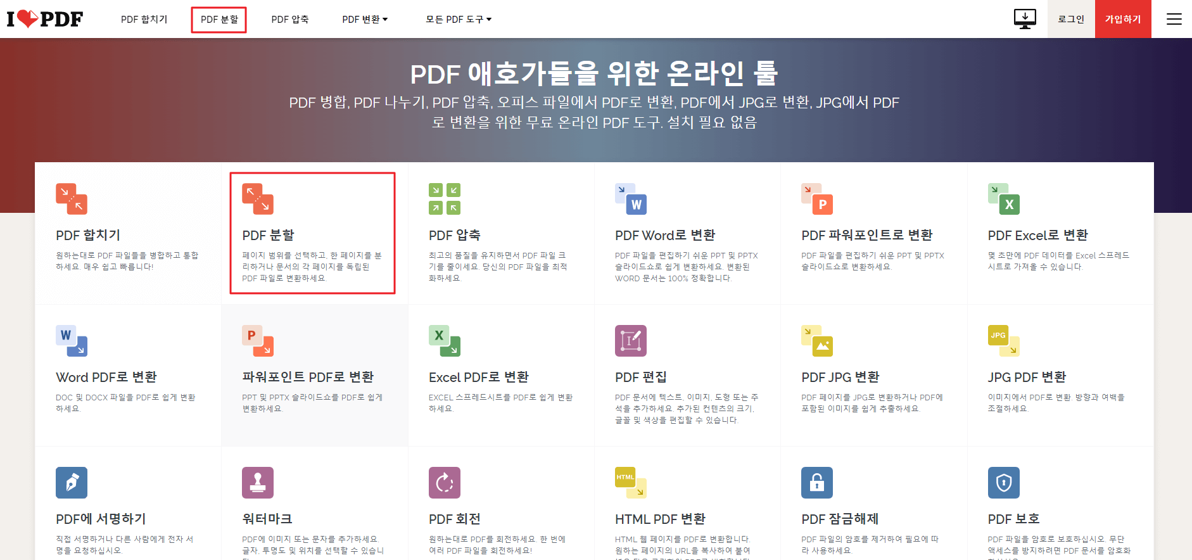Click the PDF Word로 변환 title

(x=665, y=235)
